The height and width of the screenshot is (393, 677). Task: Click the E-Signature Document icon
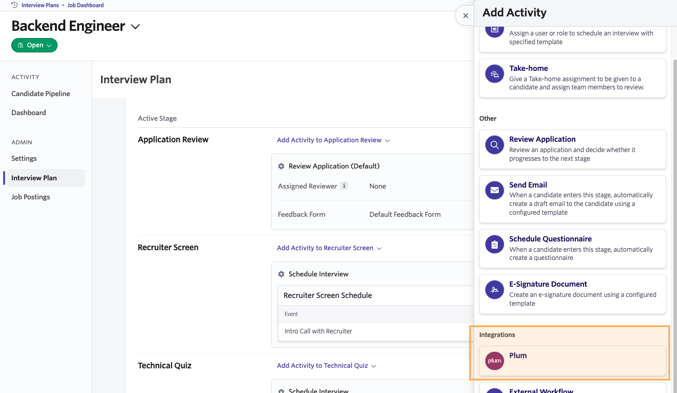[x=494, y=290]
